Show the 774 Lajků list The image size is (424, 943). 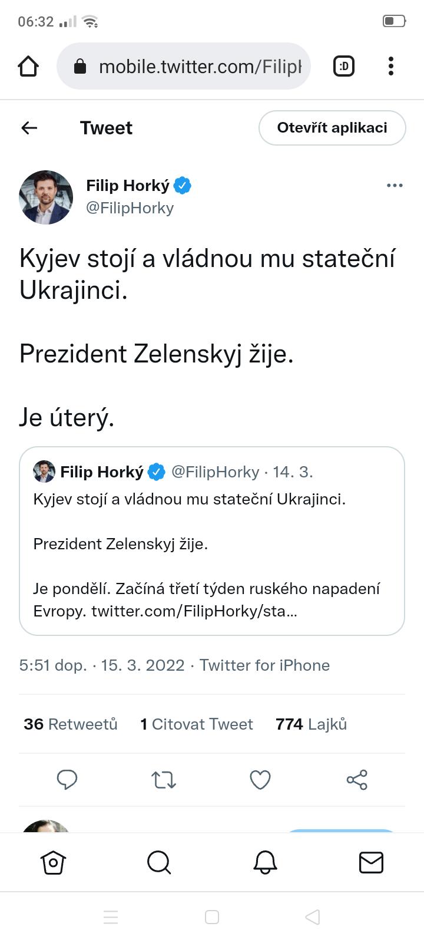click(x=311, y=724)
